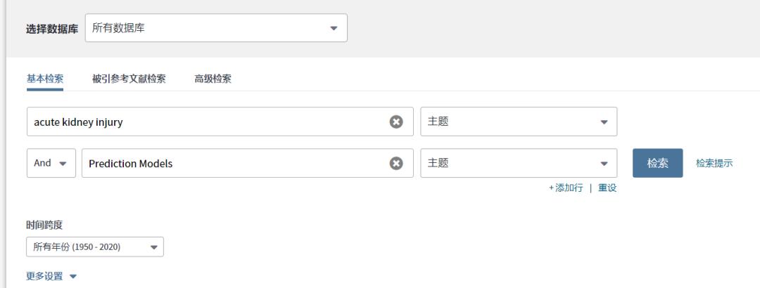
Task: Click the arrow of second-row 主题 field selector
Action: click(603, 163)
